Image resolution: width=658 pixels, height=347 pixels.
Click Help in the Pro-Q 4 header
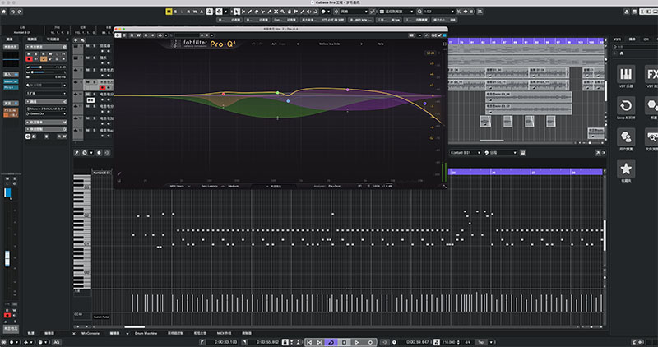pyautogui.click(x=380, y=44)
